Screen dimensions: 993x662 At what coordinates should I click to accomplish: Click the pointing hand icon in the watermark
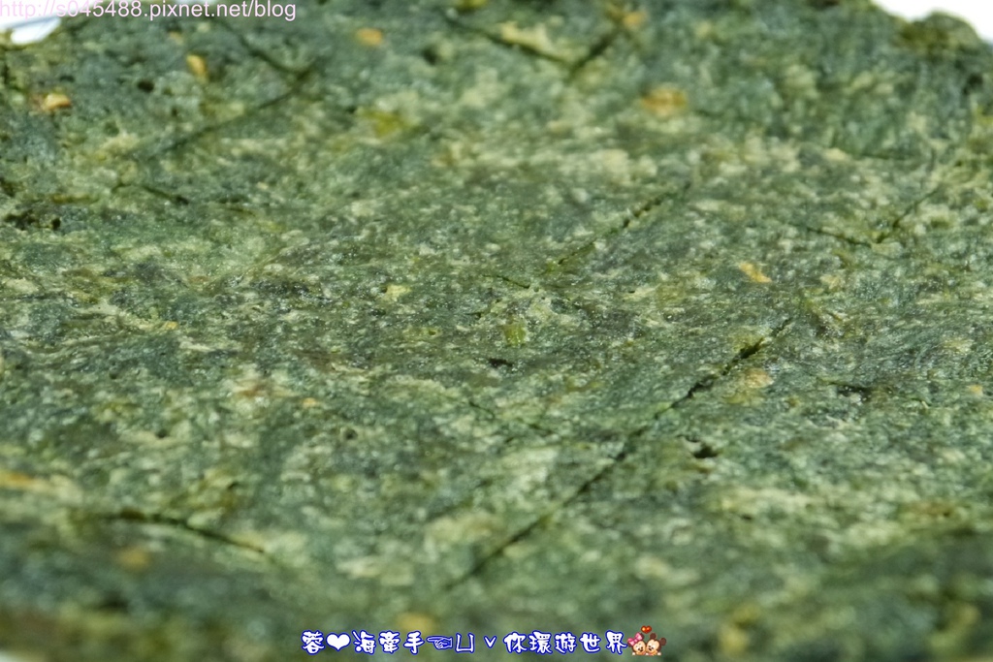click(439, 643)
